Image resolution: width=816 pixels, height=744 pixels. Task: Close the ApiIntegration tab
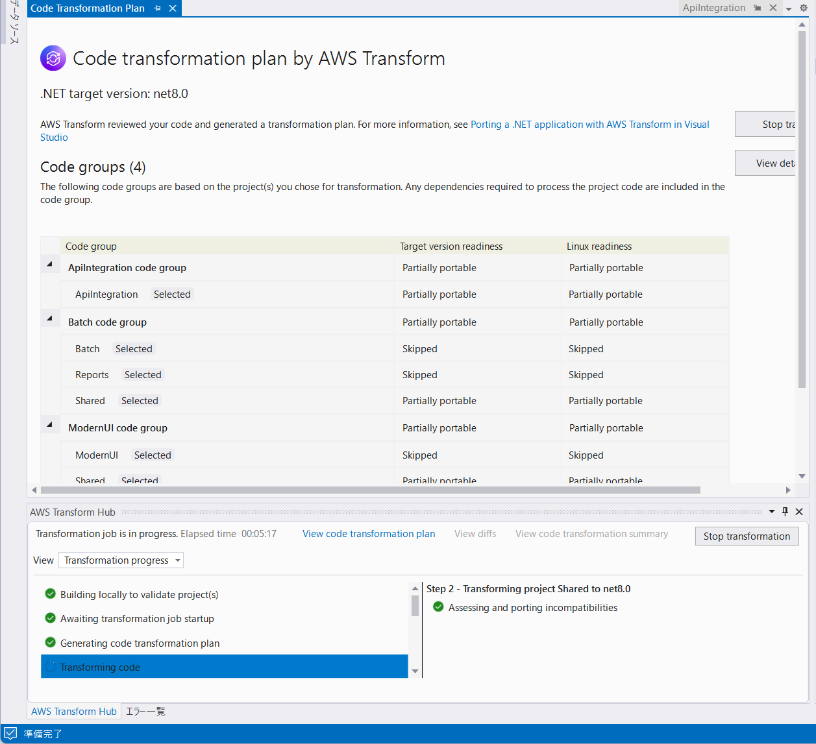[x=773, y=8]
